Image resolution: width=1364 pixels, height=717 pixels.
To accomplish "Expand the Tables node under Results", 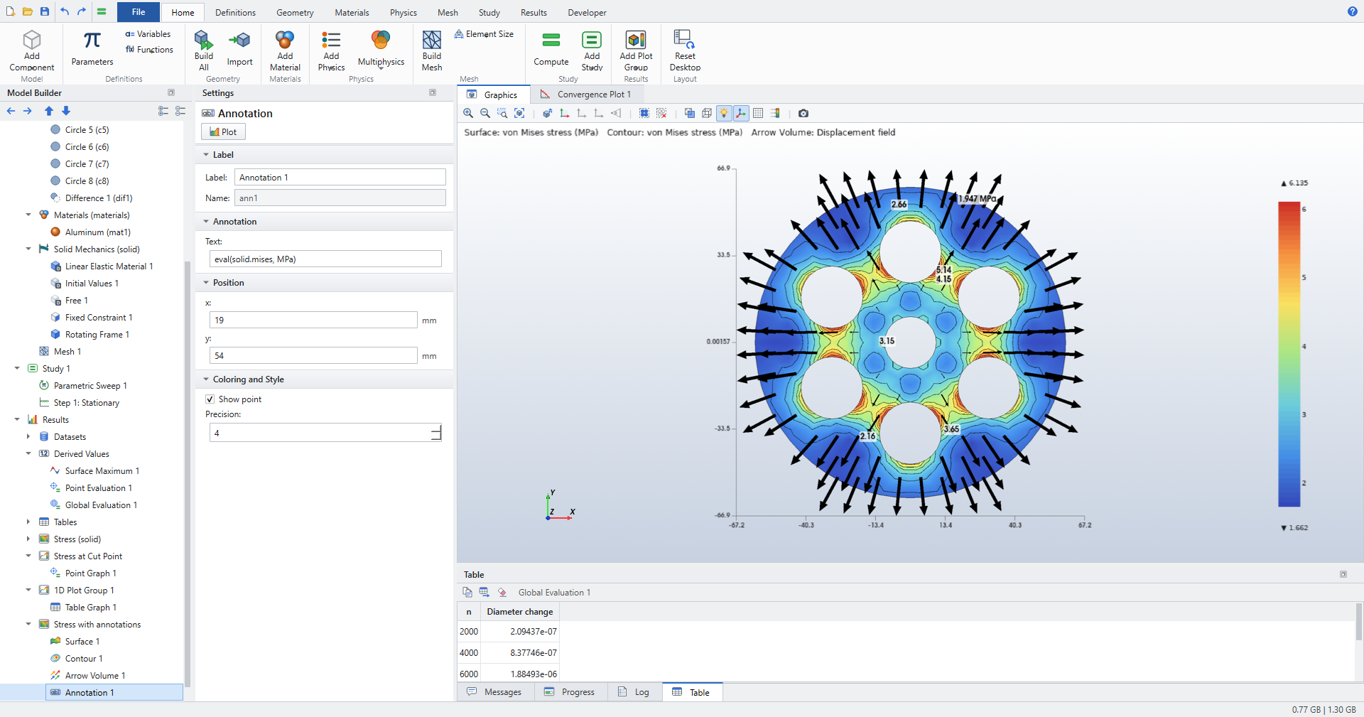I will [x=28, y=522].
